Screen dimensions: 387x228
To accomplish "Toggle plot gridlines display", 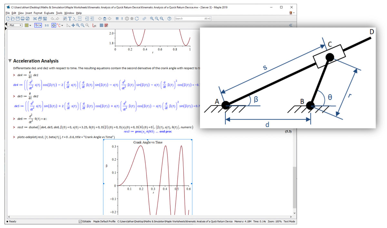I will coord(101,25).
